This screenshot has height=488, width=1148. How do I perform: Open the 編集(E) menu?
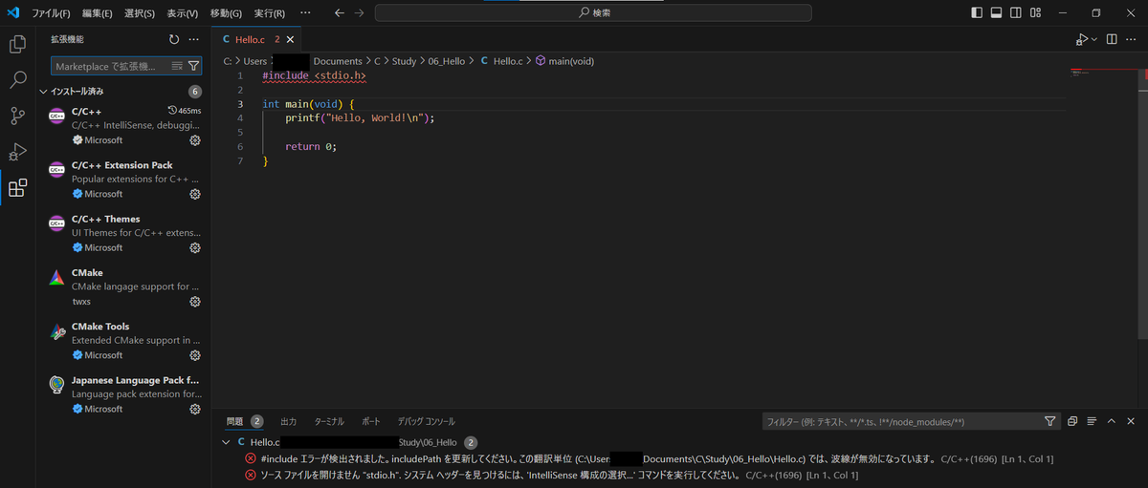(x=98, y=13)
